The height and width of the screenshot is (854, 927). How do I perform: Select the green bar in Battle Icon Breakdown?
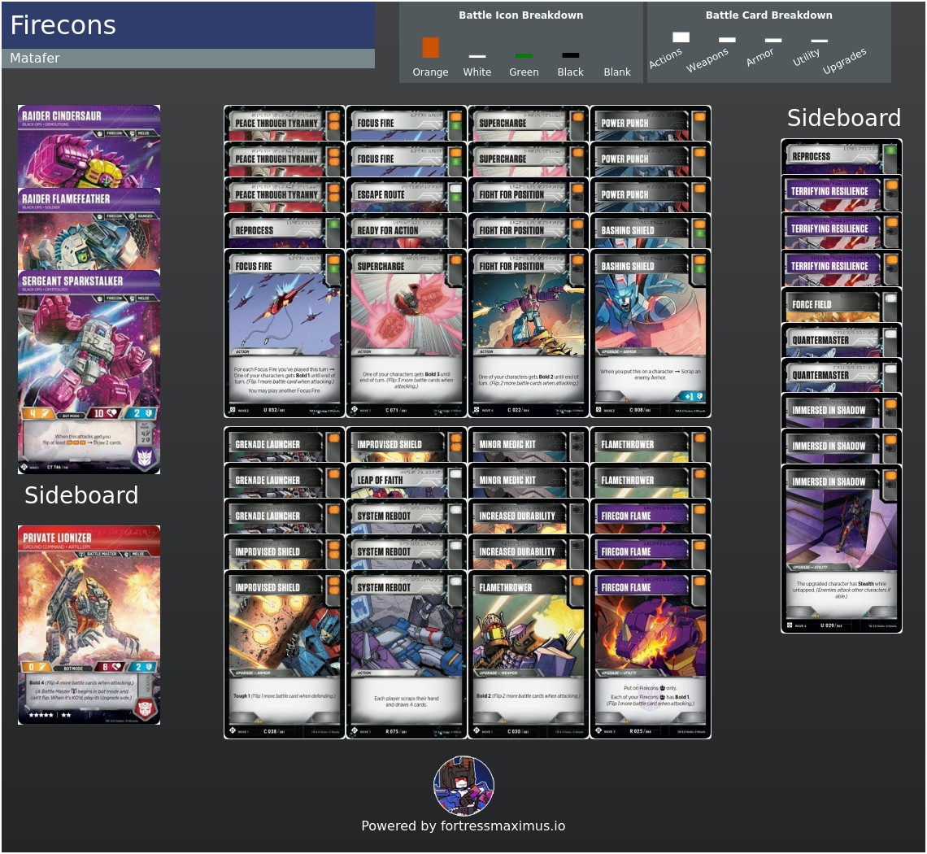(x=524, y=55)
